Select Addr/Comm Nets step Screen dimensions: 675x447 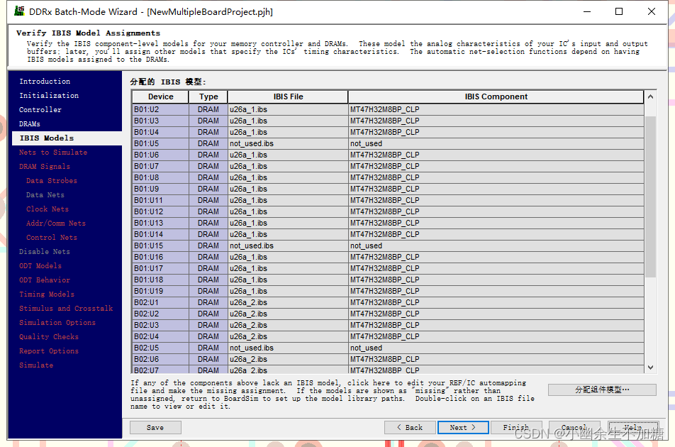coord(56,223)
